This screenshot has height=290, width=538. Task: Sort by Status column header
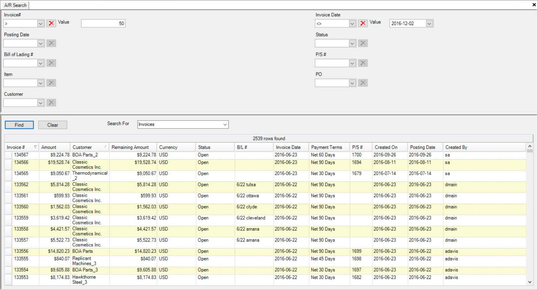pyautogui.click(x=215, y=147)
